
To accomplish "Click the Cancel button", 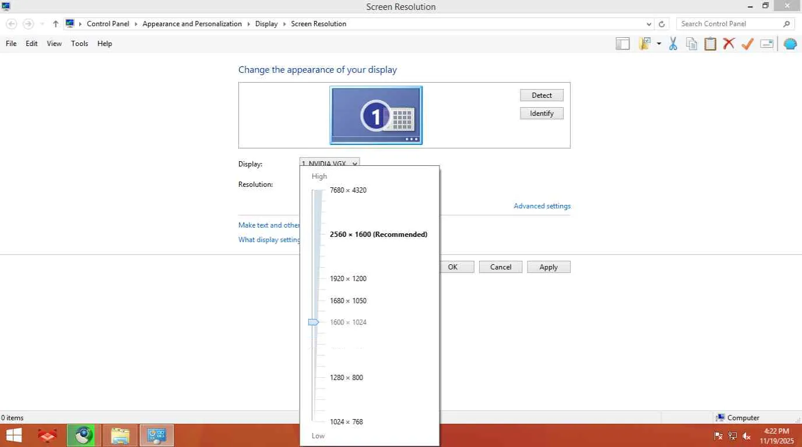I will 501,267.
